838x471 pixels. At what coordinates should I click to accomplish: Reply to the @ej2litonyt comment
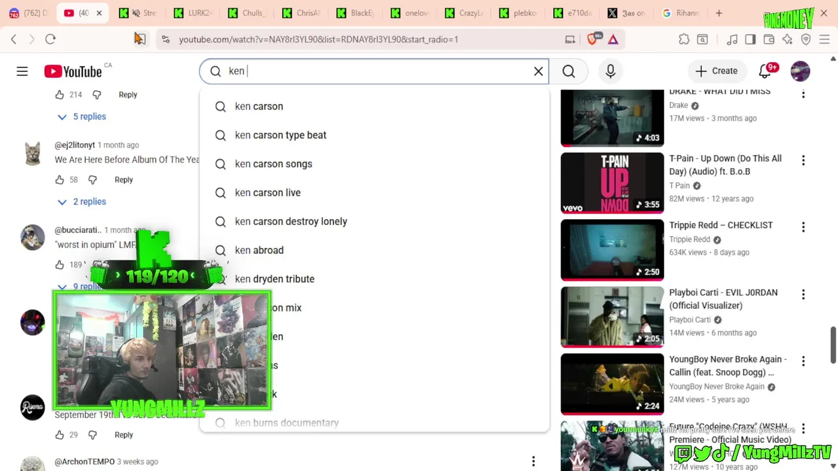[124, 180]
